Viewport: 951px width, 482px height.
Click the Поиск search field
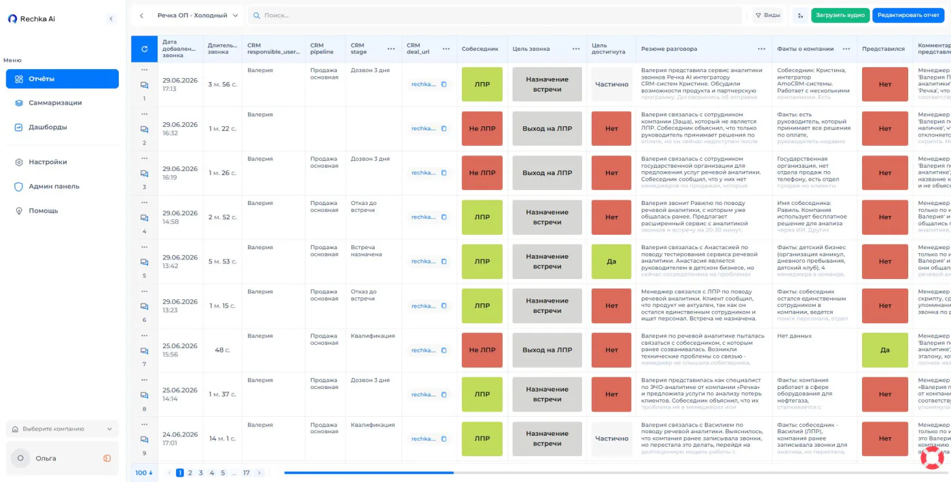tap(495, 15)
